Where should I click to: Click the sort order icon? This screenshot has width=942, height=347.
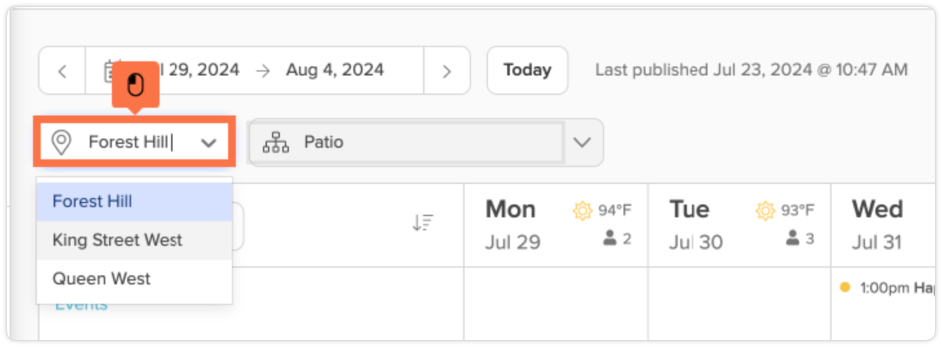click(423, 223)
